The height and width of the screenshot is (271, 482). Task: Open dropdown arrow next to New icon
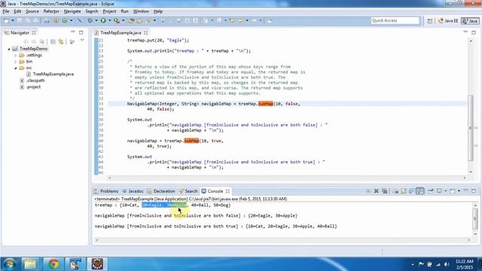[x=13, y=20]
